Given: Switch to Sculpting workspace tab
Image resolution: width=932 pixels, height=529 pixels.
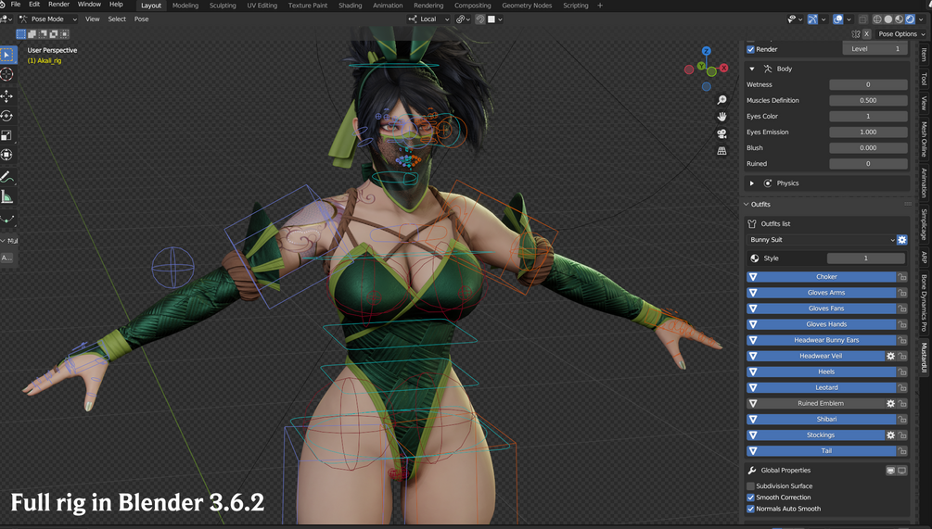Looking at the screenshot, I should click(x=223, y=6).
